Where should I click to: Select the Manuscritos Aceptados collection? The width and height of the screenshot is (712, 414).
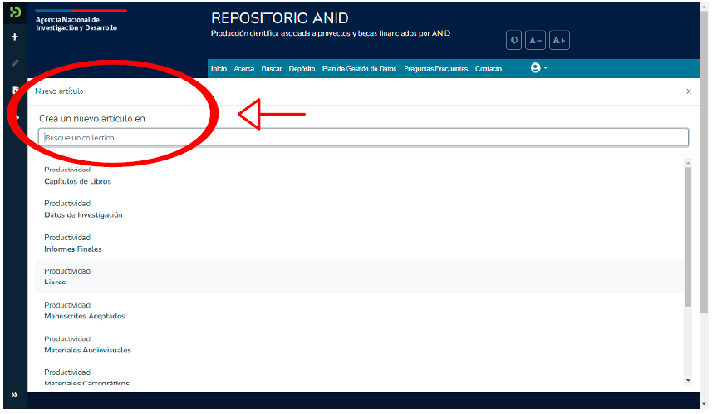tap(359, 310)
